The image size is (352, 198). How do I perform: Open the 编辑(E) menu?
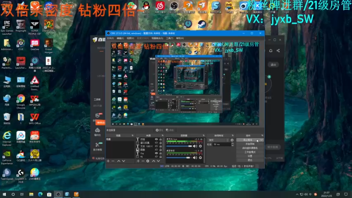point(120,38)
